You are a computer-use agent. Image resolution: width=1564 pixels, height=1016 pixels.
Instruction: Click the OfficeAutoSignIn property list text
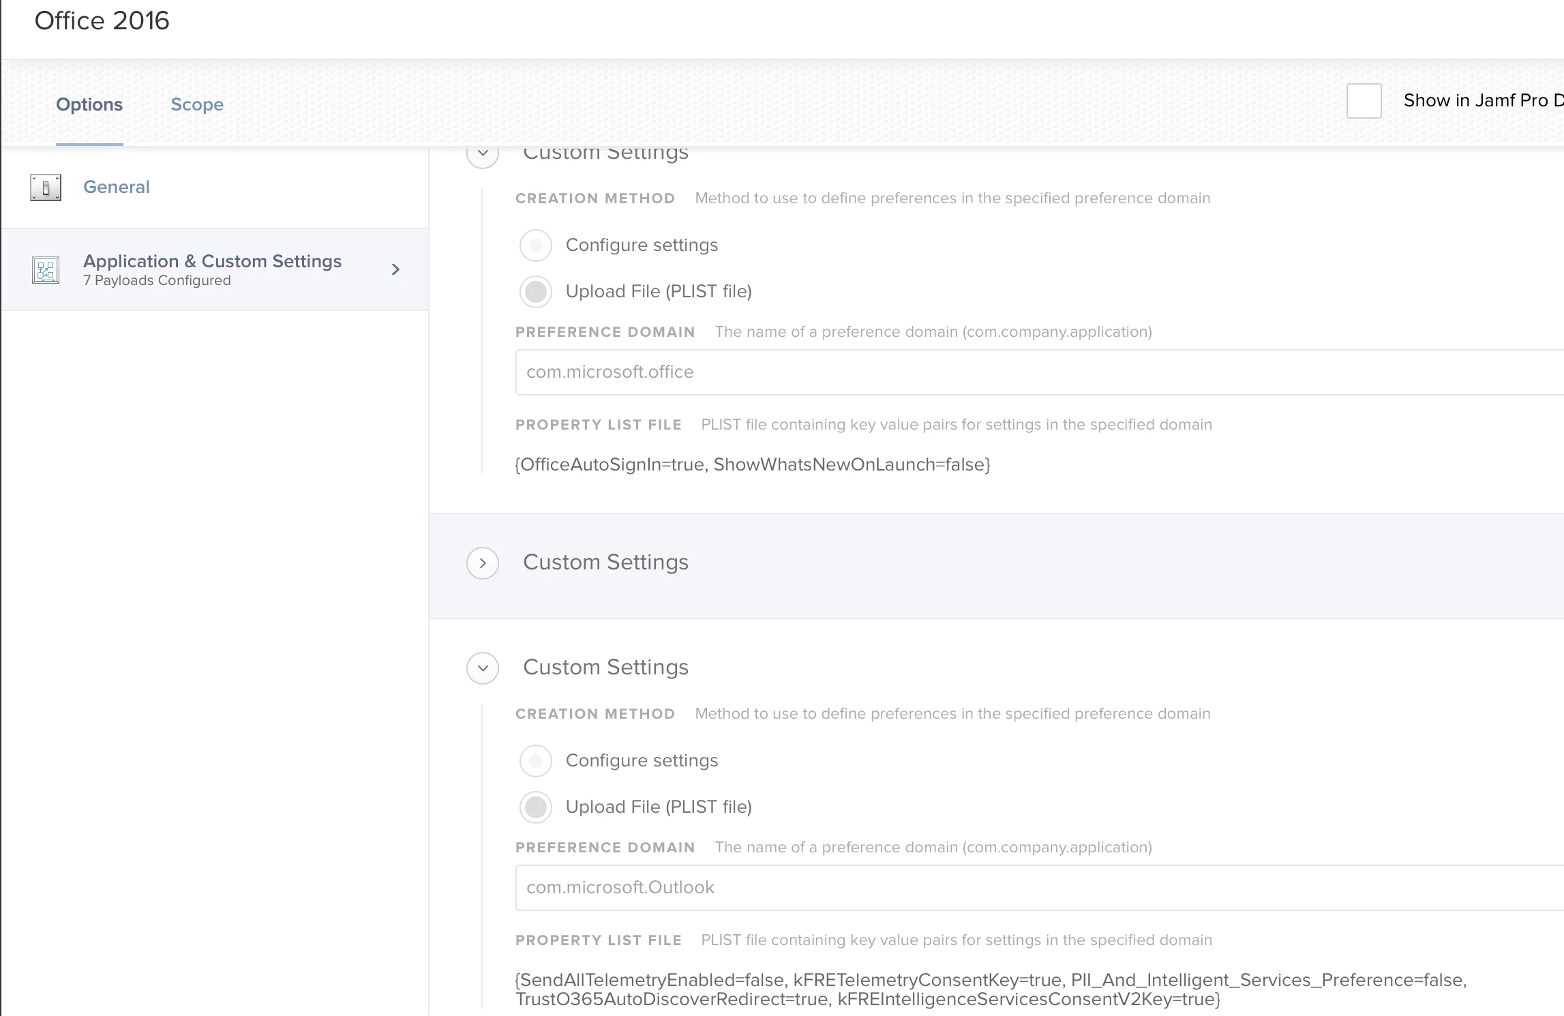point(753,465)
